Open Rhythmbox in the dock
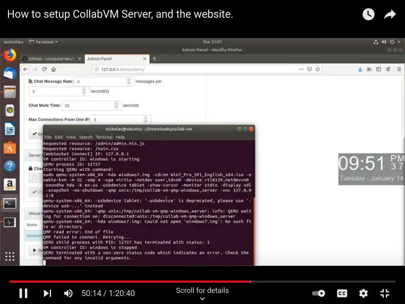The height and width of the screenshot is (304, 405). coord(10,110)
